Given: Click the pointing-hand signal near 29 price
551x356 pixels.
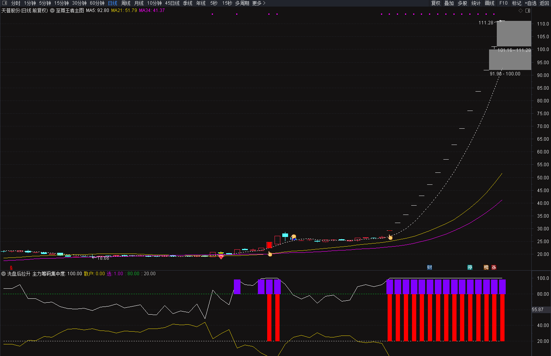Looking at the screenshot, I should click(x=390, y=237).
